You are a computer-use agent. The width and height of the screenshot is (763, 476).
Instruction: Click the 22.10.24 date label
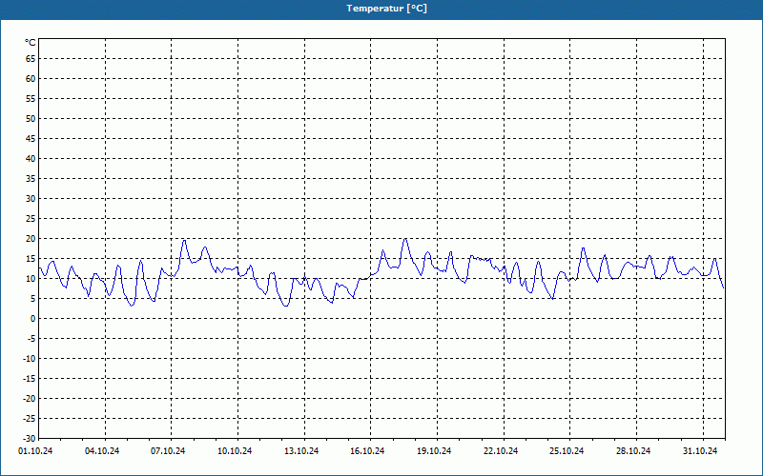tap(501, 451)
